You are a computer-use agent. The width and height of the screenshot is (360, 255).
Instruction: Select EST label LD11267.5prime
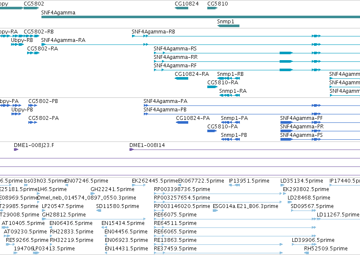tap(338, 215)
